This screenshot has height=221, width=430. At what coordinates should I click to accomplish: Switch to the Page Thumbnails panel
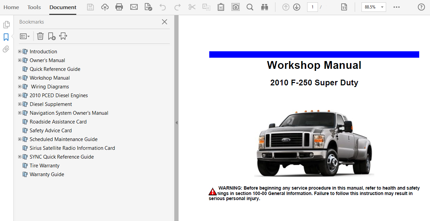pyautogui.click(x=6, y=24)
